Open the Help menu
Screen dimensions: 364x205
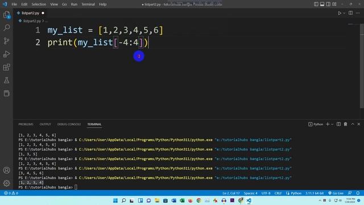click(x=102, y=4)
